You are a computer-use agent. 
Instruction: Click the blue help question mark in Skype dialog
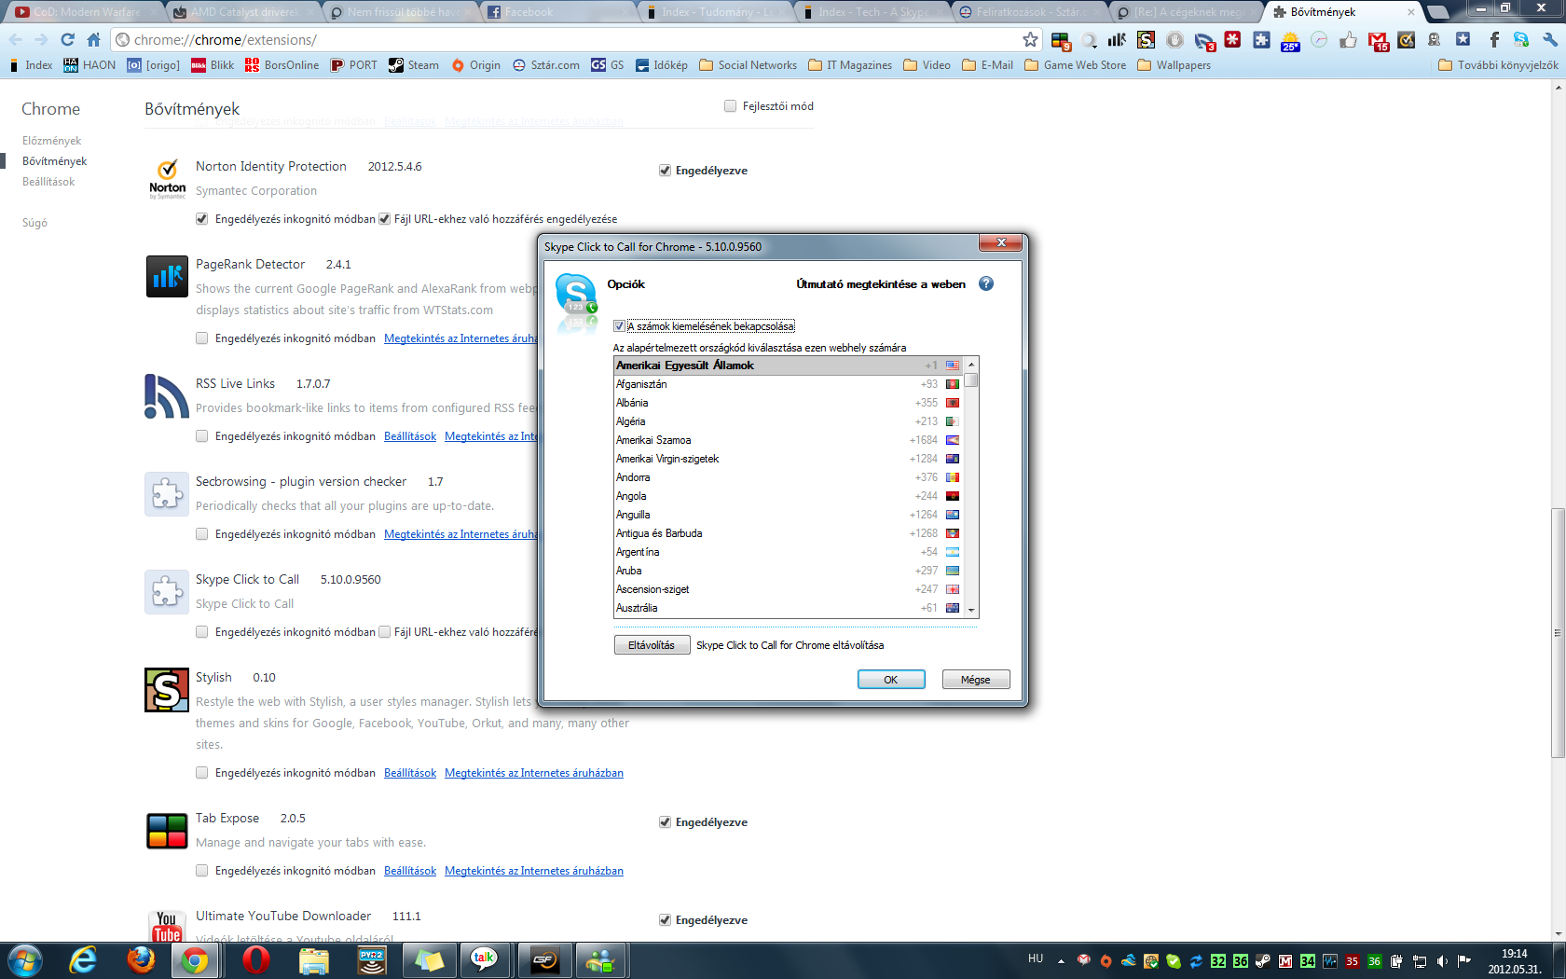pyautogui.click(x=986, y=283)
